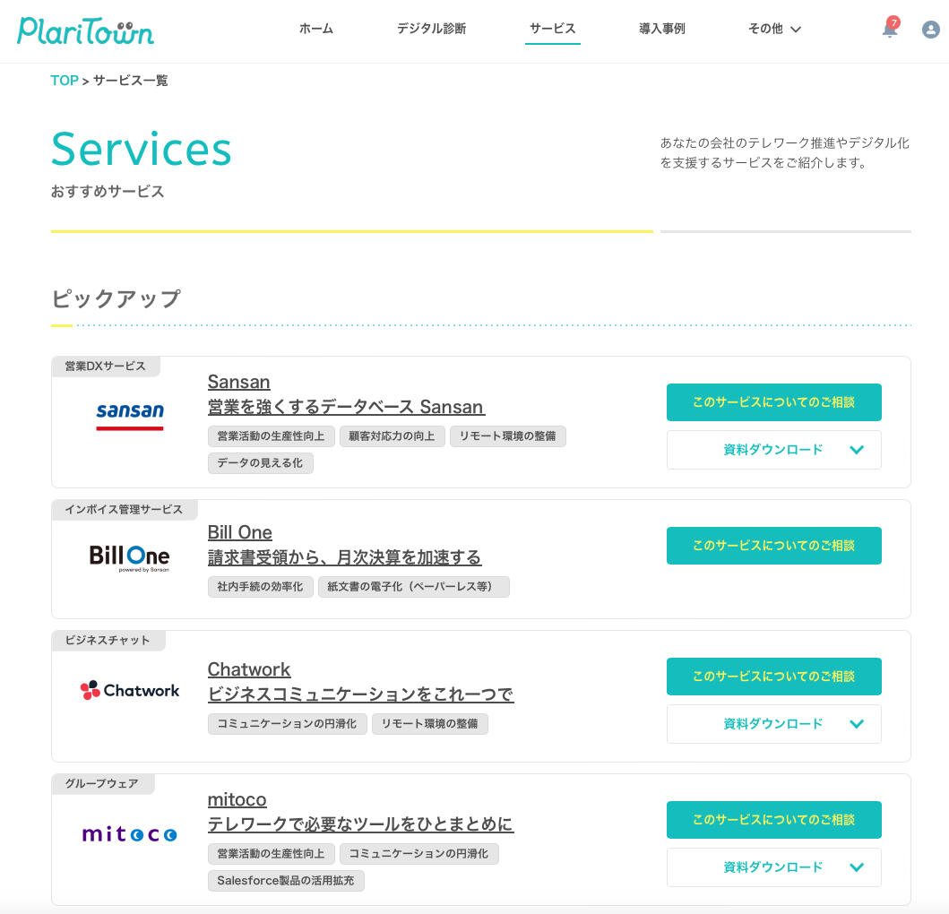Open ビジネスコミュニケーションをこれ一つで link
The width and height of the screenshot is (949, 914).
[361, 694]
